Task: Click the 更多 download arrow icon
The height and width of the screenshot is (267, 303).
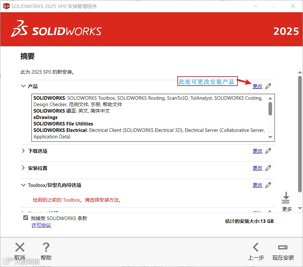Action: [286, 198]
